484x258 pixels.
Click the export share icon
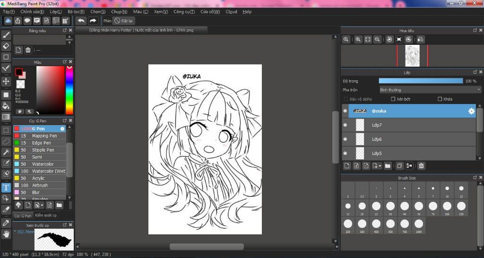click(18, 21)
